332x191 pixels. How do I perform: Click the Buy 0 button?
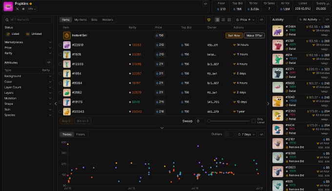pyautogui.click(x=66, y=121)
